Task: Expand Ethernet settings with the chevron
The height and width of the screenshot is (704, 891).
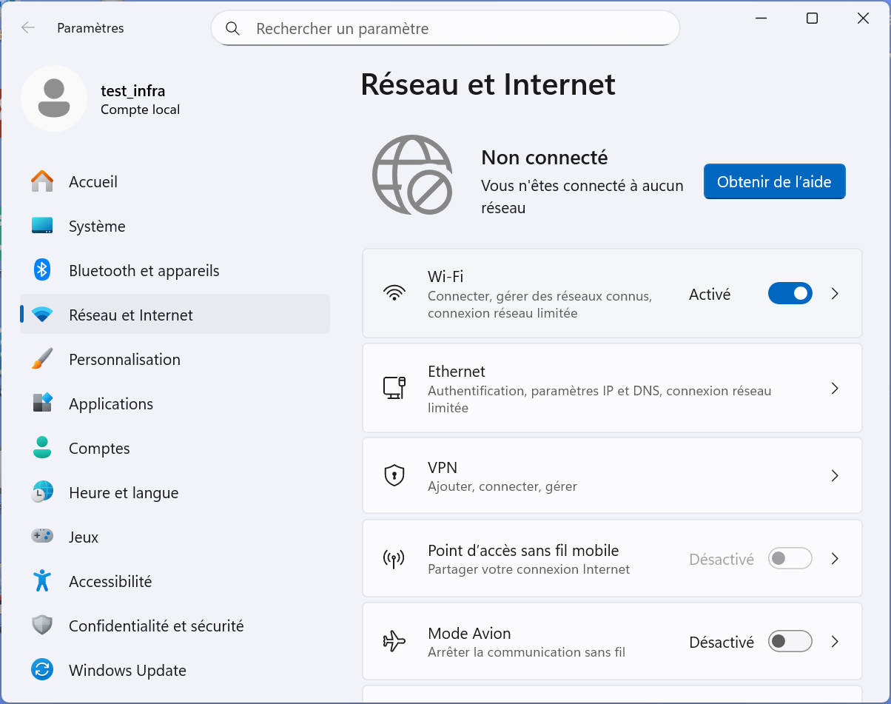Action: coord(835,389)
